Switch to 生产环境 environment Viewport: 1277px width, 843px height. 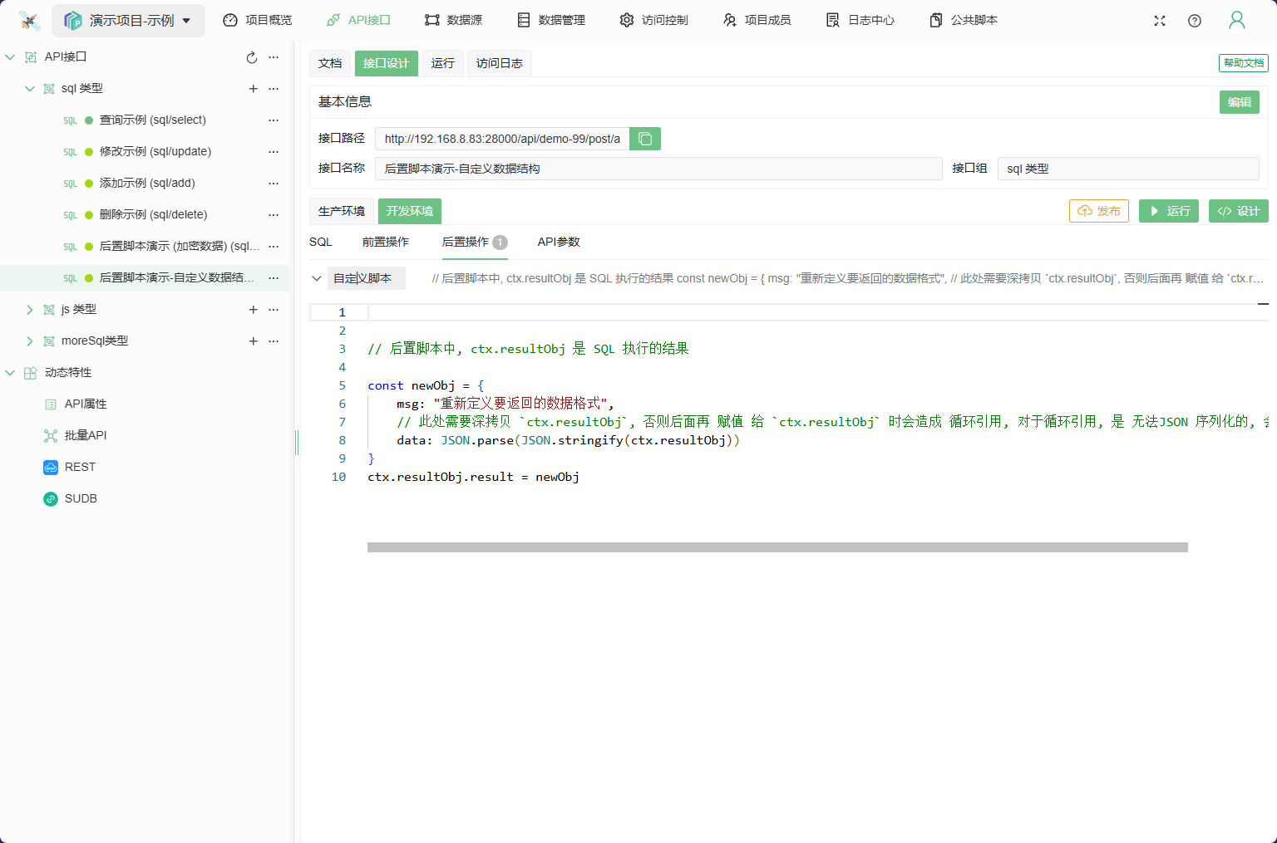(x=342, y=211)
